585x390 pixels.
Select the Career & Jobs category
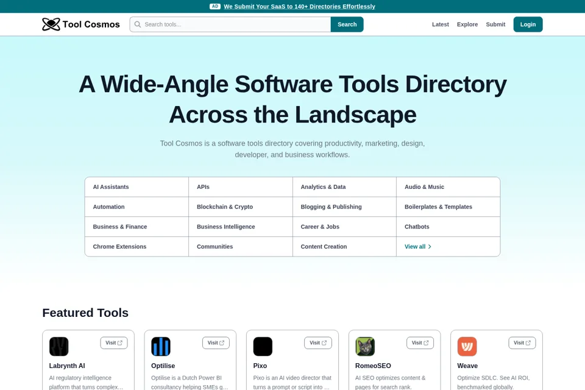(x=344, y=227)
